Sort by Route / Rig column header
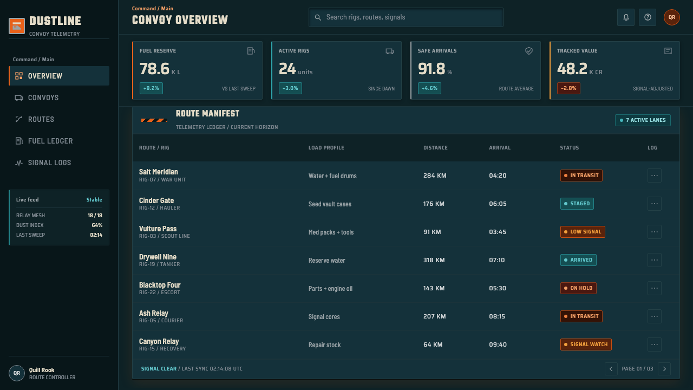 click(x=154, y=148)
